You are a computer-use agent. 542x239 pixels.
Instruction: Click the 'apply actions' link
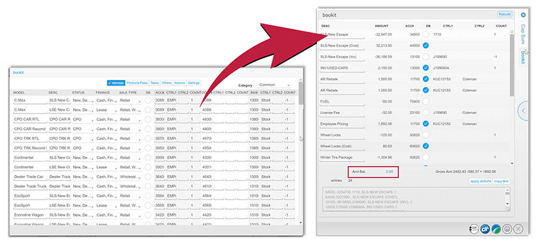point(481,181)
